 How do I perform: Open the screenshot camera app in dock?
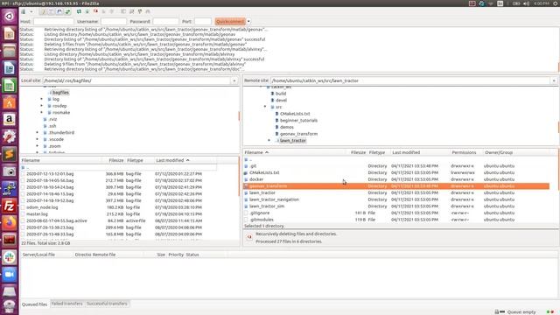pos(9,171)
